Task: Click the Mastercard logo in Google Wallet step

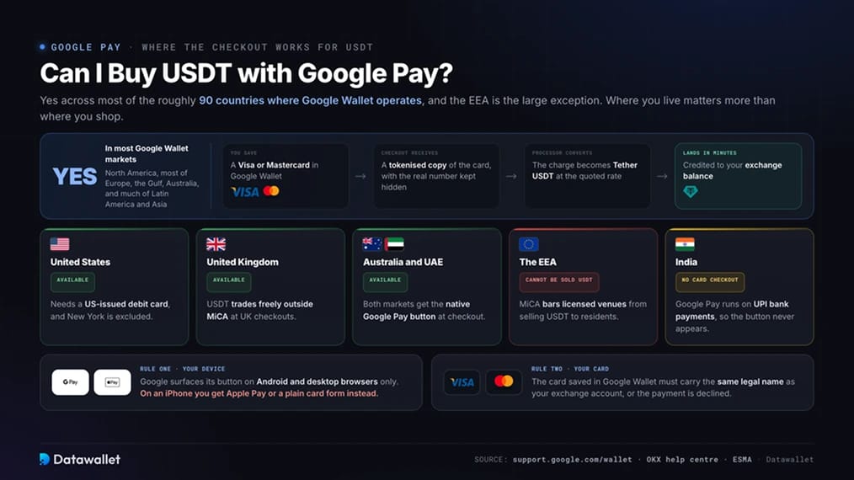Action: click(271, 191)
